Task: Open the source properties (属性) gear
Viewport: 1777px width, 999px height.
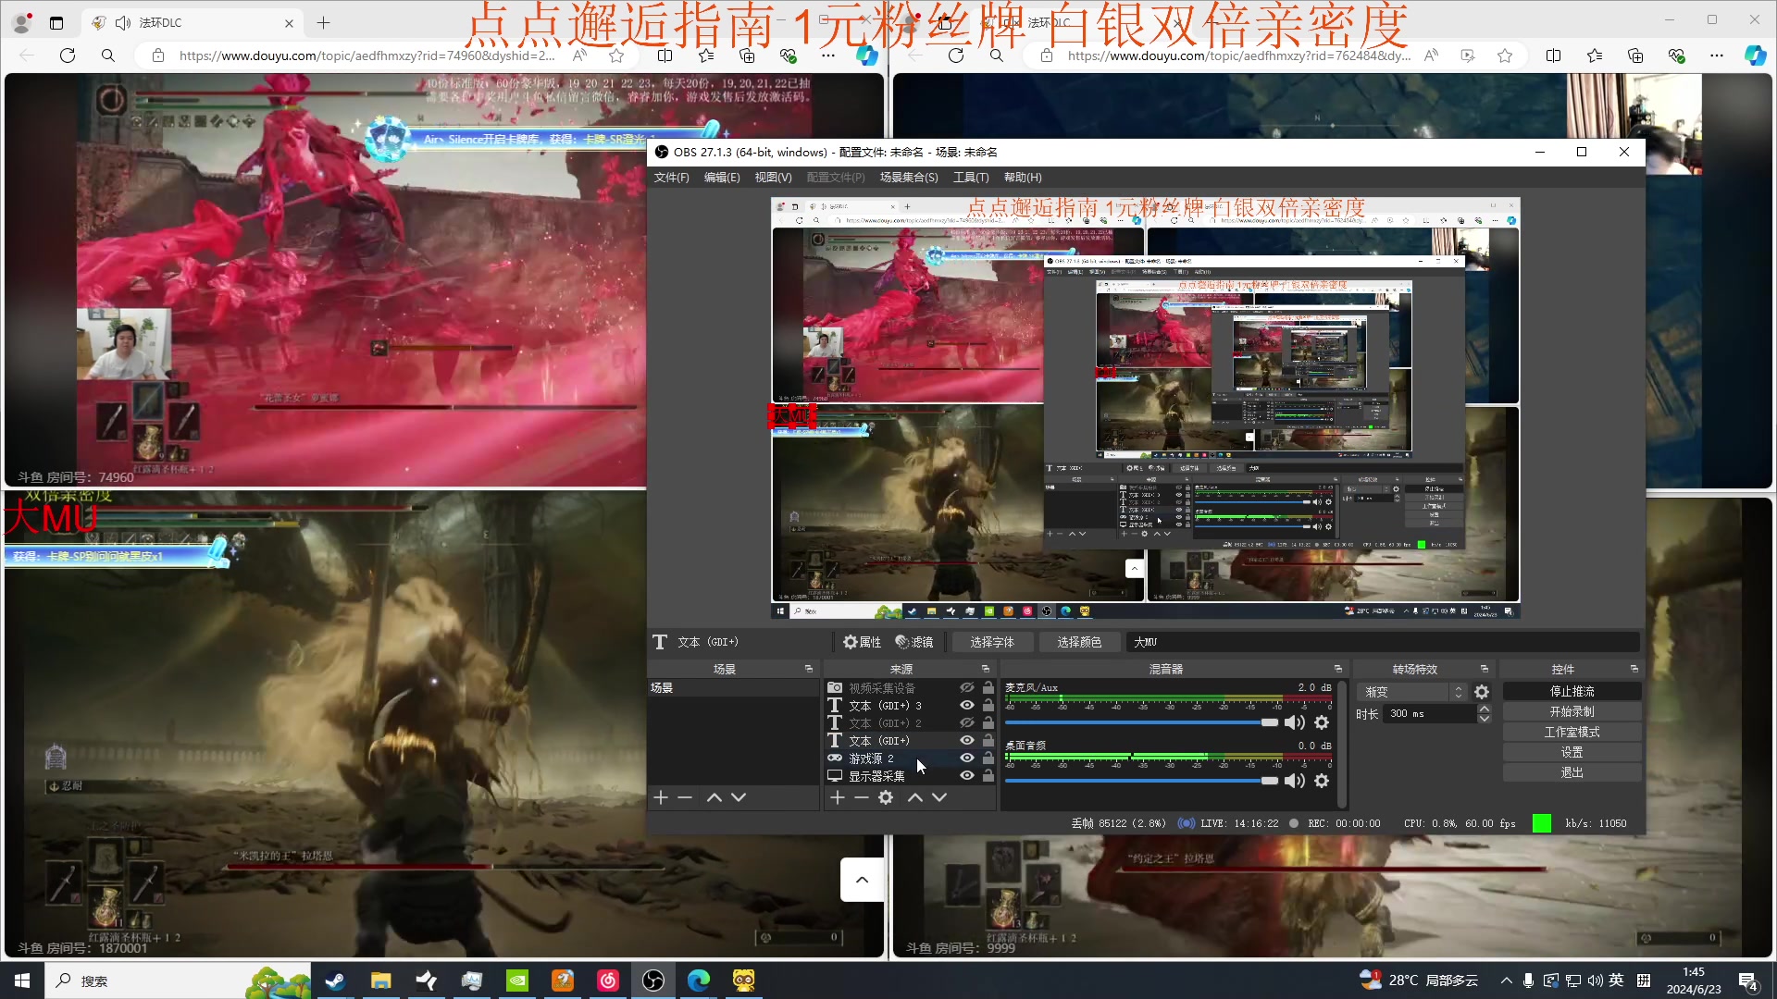Action: pyautogui.click(x=862, y=642)
